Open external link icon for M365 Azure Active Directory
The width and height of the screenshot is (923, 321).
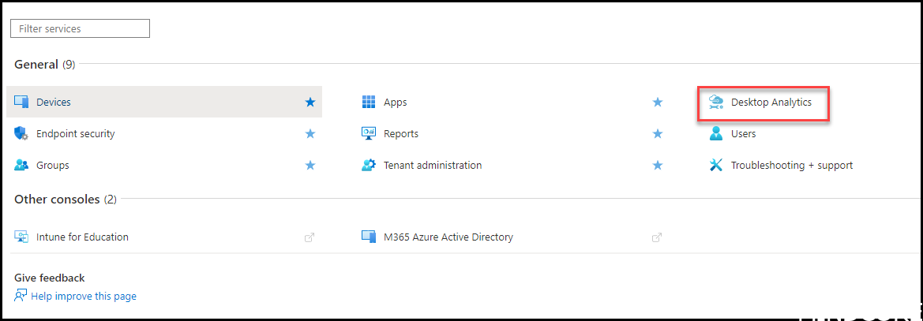pos(657,237)
